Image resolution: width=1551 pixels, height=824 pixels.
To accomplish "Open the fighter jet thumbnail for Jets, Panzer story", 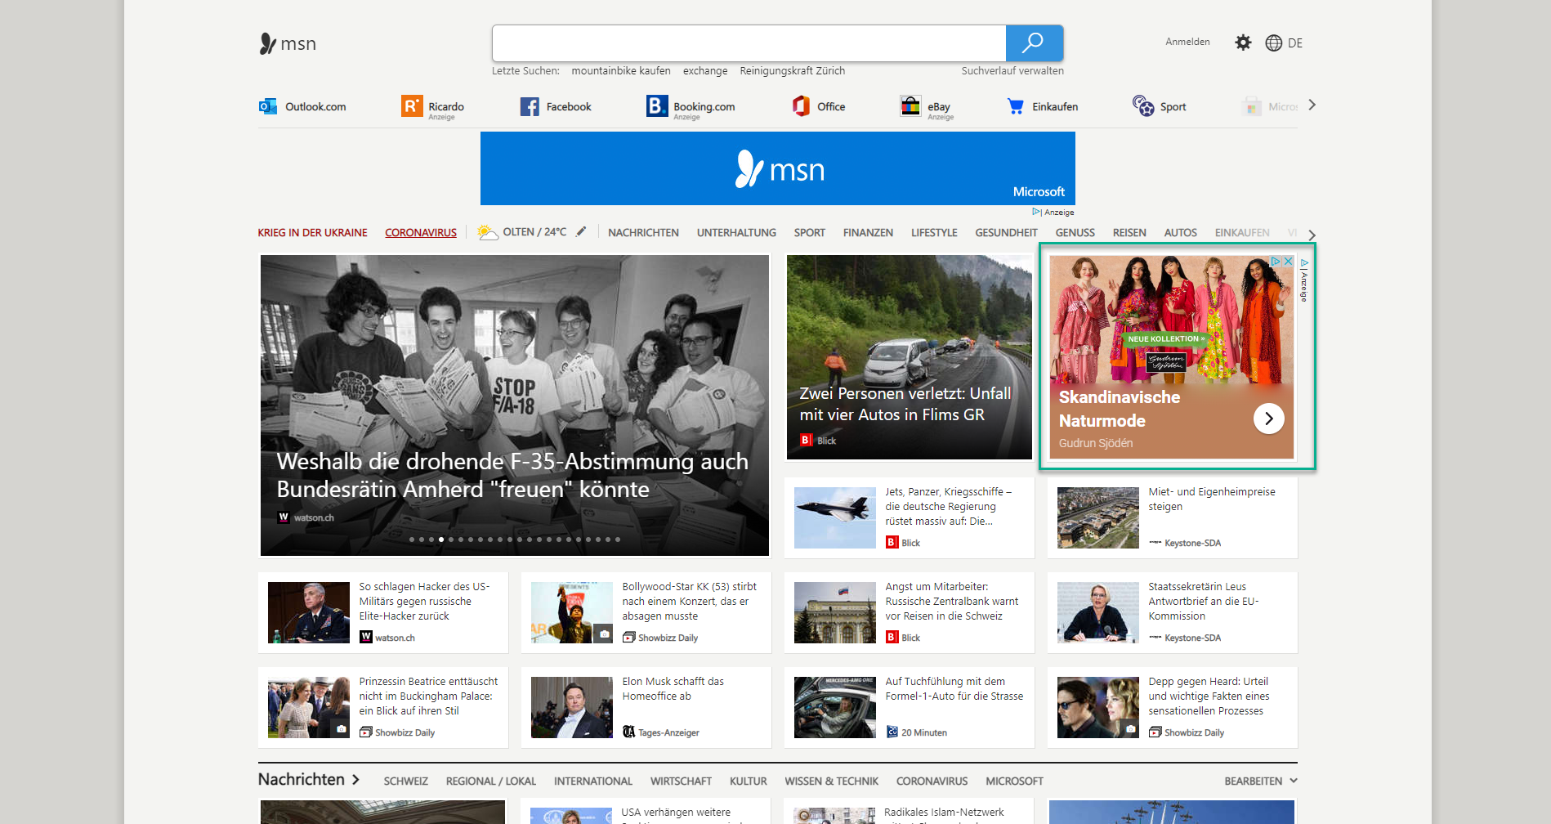I will tap(835, 517).
